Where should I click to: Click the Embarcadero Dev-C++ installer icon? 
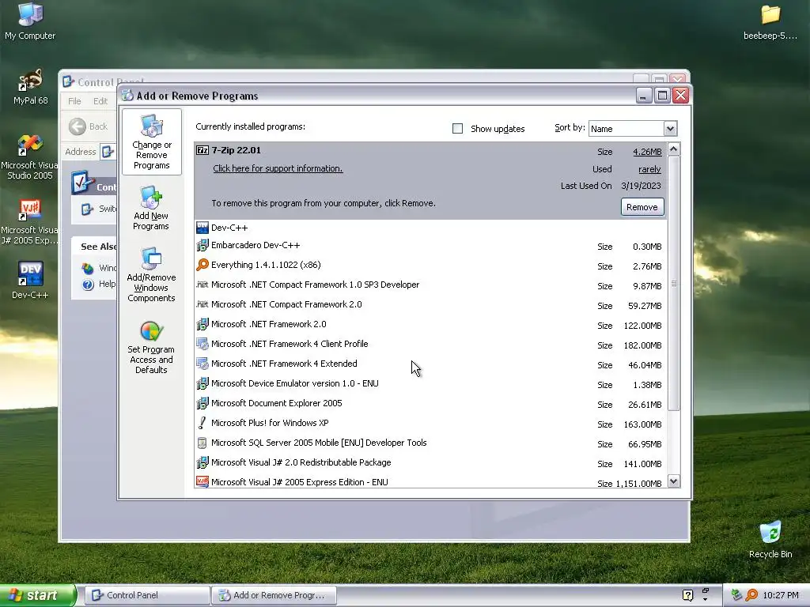pyautogui.click(x=202, y=245)
